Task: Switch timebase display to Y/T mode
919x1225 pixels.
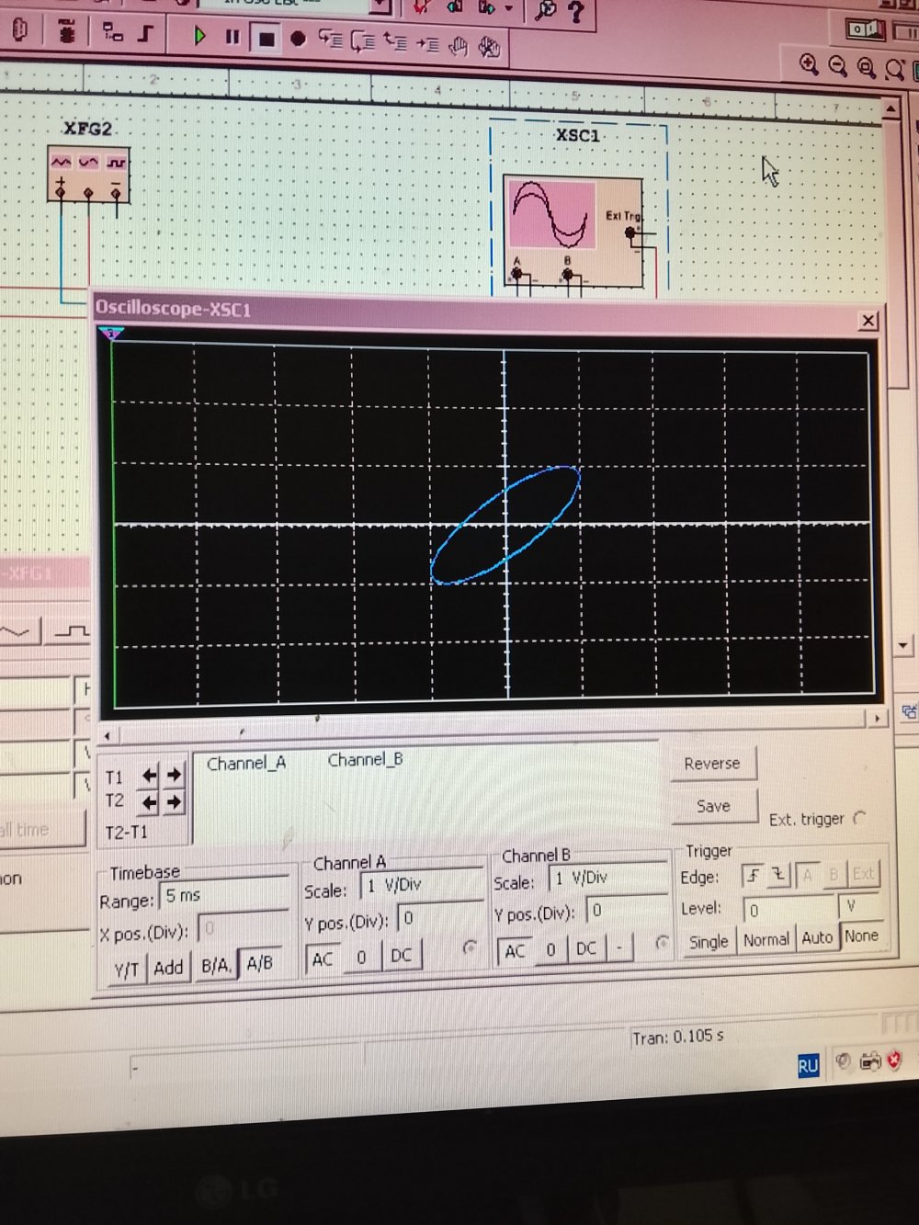Action: click(x=126, y=969)
